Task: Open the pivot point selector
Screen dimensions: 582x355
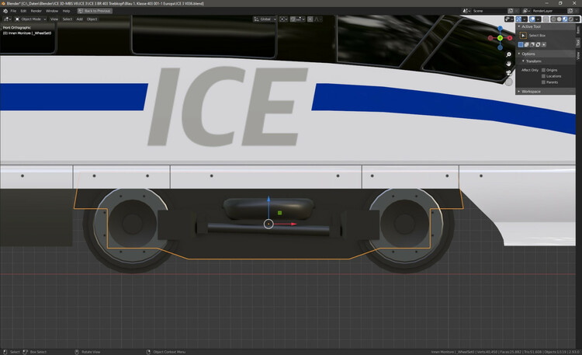Action: (283, 19)
